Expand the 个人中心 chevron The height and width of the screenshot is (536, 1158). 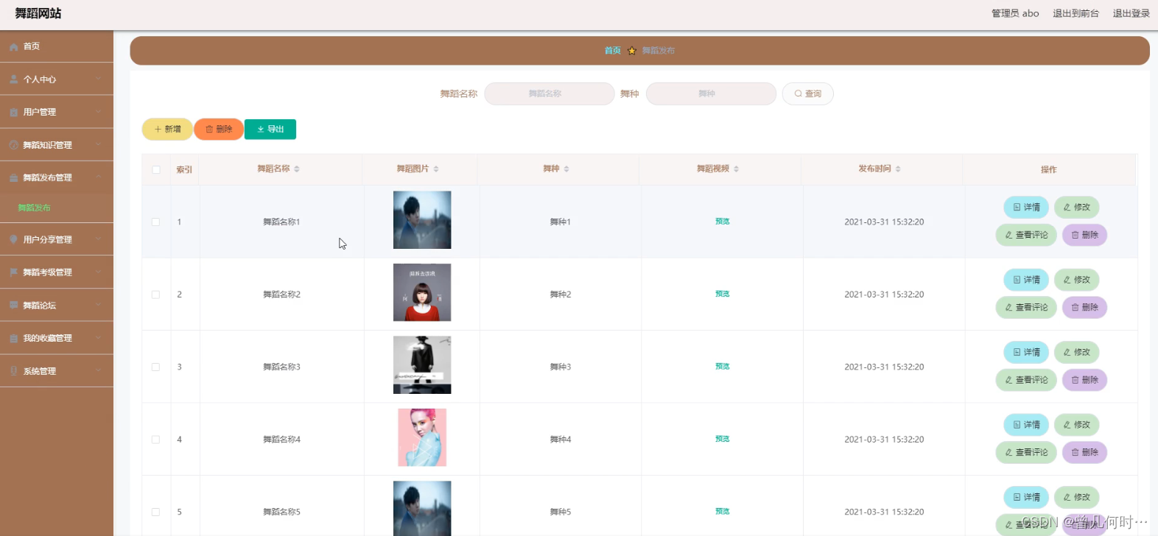[x=98, y=79]
